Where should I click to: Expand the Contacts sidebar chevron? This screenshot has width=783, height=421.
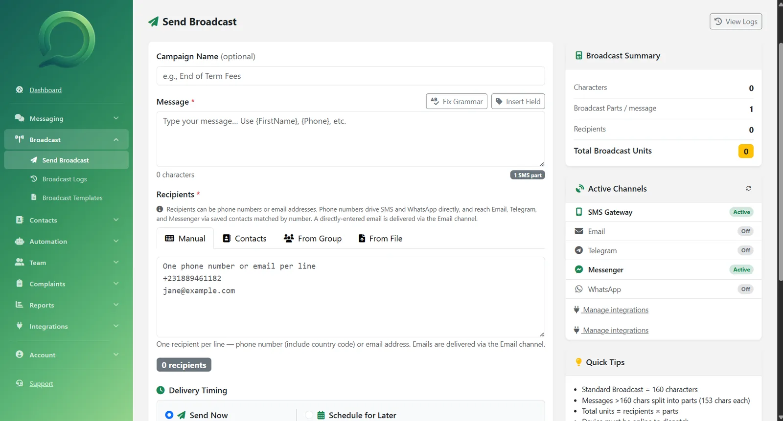tap(116, 220)
